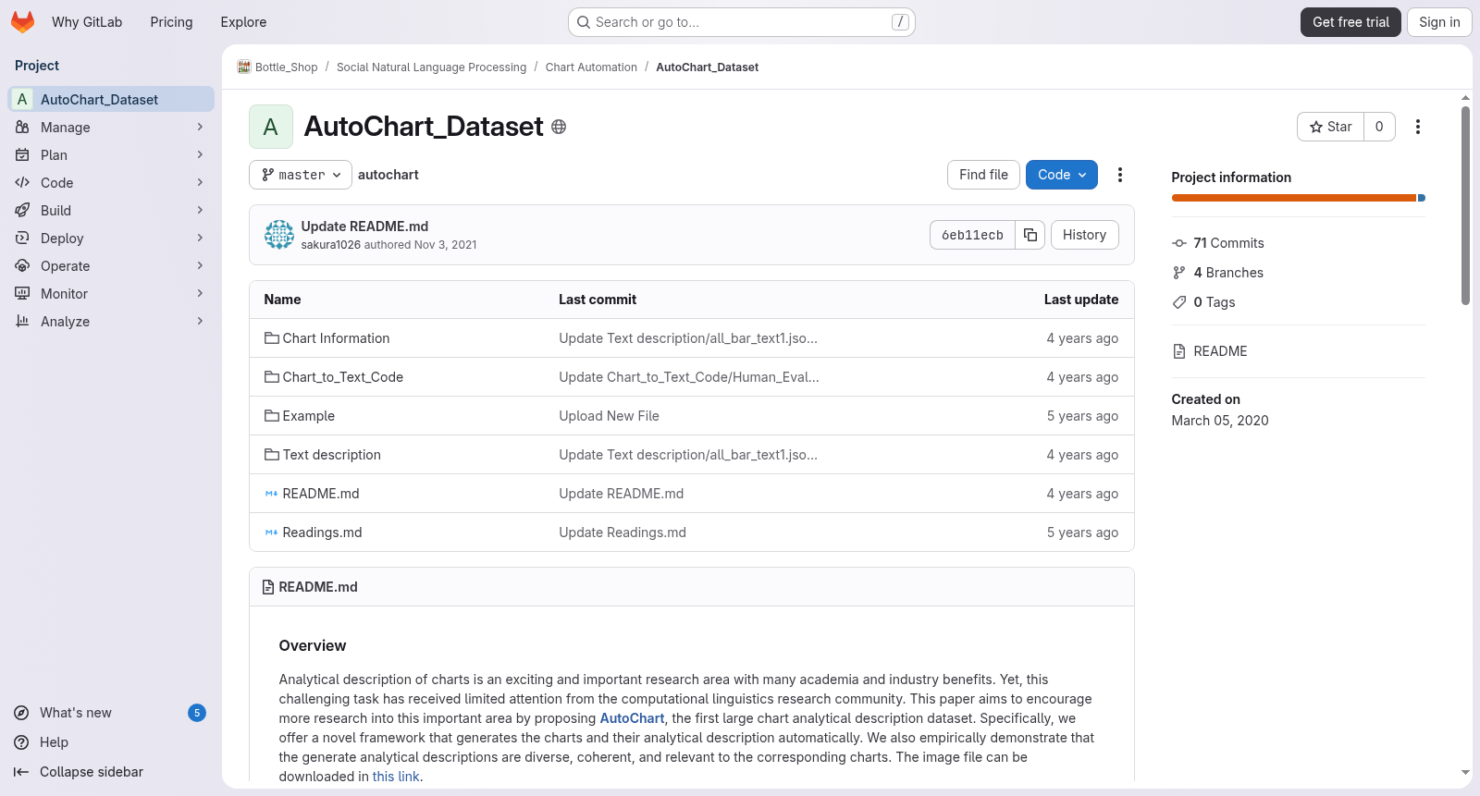
Task: Open Why GitLab in top navigation
Action: tap(87, 22)
